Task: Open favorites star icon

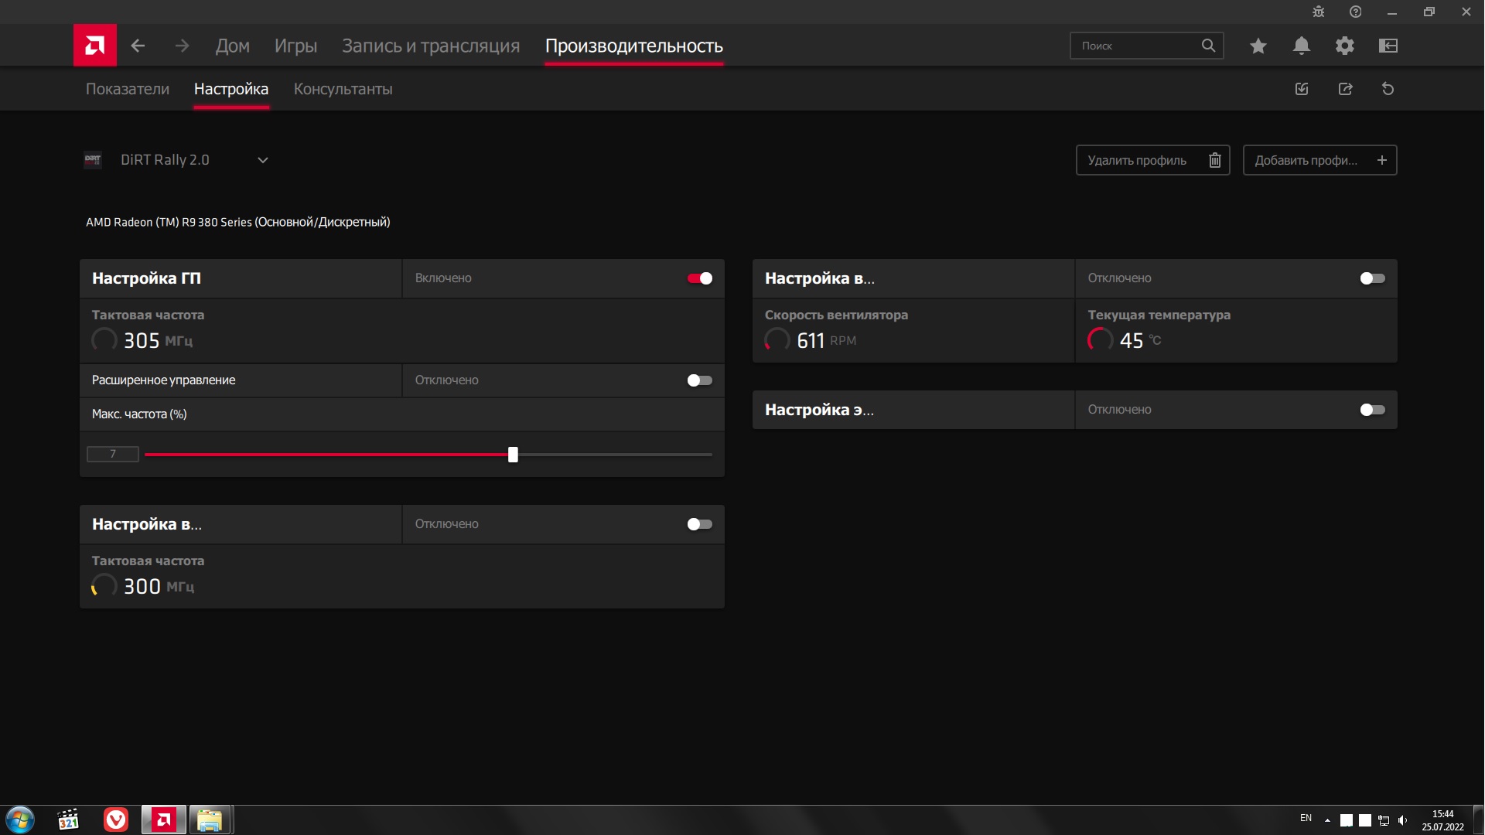Action: (x=1258, y=46)
